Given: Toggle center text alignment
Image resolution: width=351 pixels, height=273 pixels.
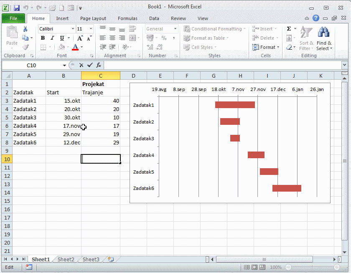Looking at the screenshot, I should 112,38.
